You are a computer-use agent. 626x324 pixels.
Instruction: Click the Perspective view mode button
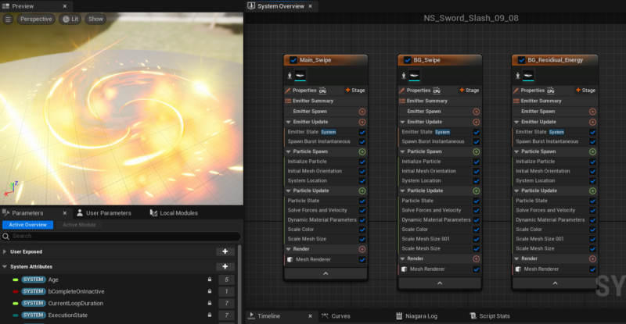pyautogui.click(x=36, y=19)
